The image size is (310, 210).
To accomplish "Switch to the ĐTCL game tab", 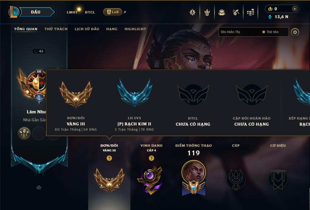I will click(x=90, y=12).
